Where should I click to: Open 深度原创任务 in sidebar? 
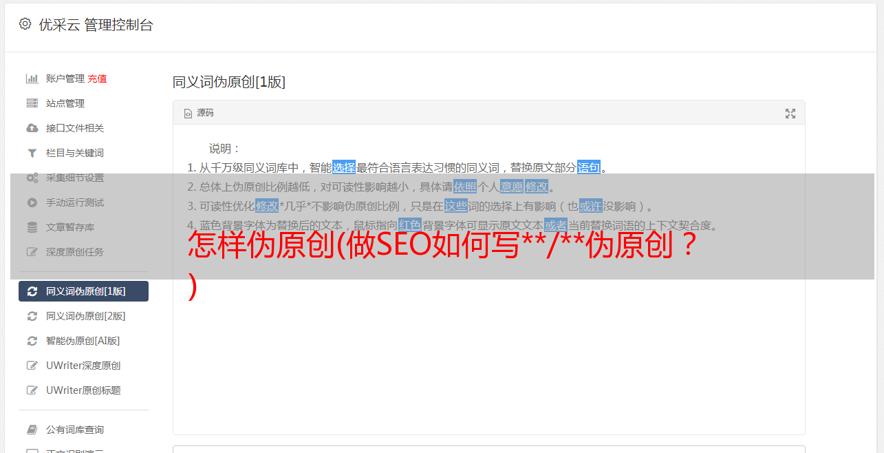[x=83, y=252]
